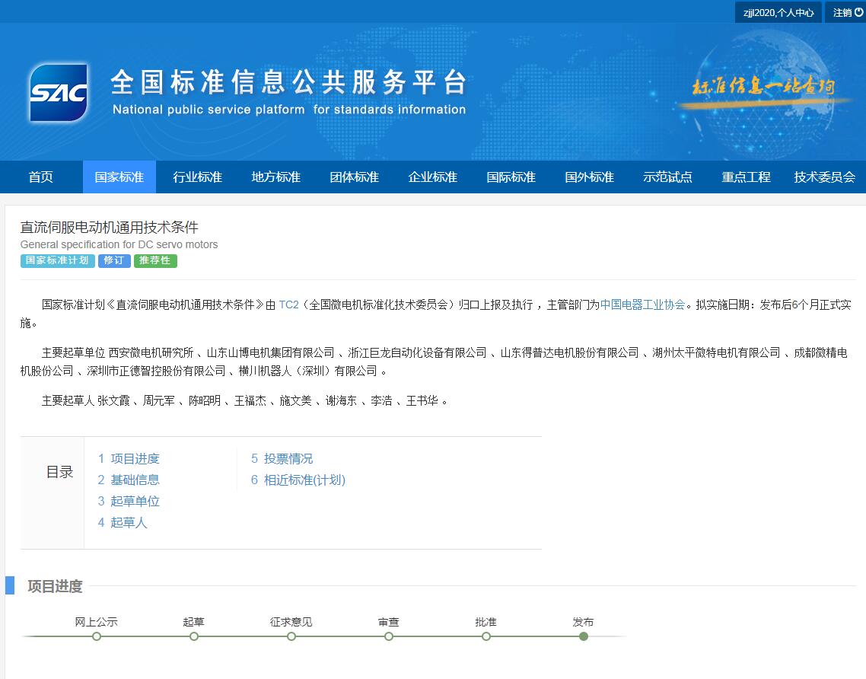
Task: Click the green 推荐性 tag
Action: (155, 260)
